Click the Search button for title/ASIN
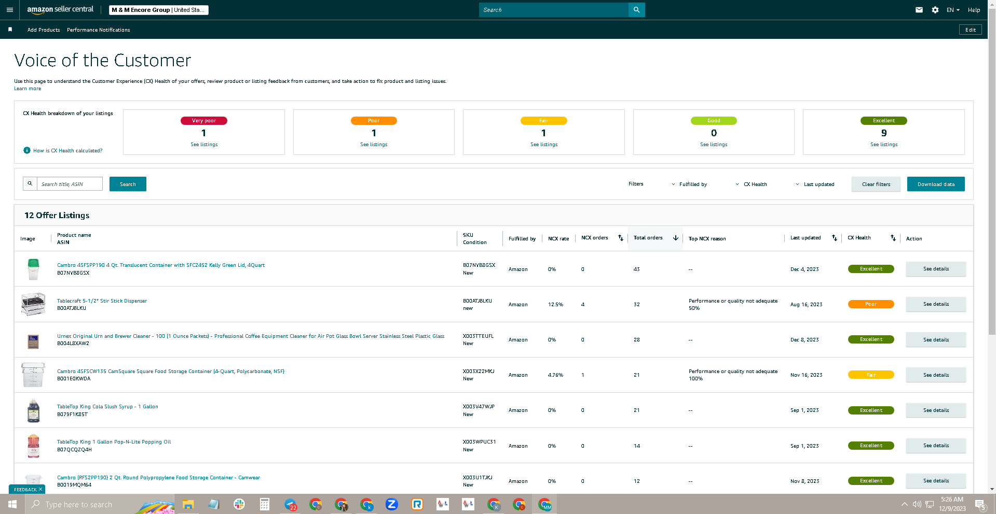 point(128,184)
